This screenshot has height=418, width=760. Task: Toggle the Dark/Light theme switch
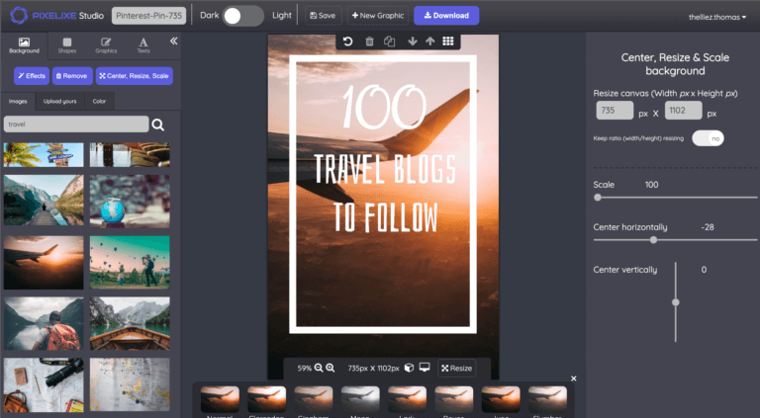tap(242, 16)
